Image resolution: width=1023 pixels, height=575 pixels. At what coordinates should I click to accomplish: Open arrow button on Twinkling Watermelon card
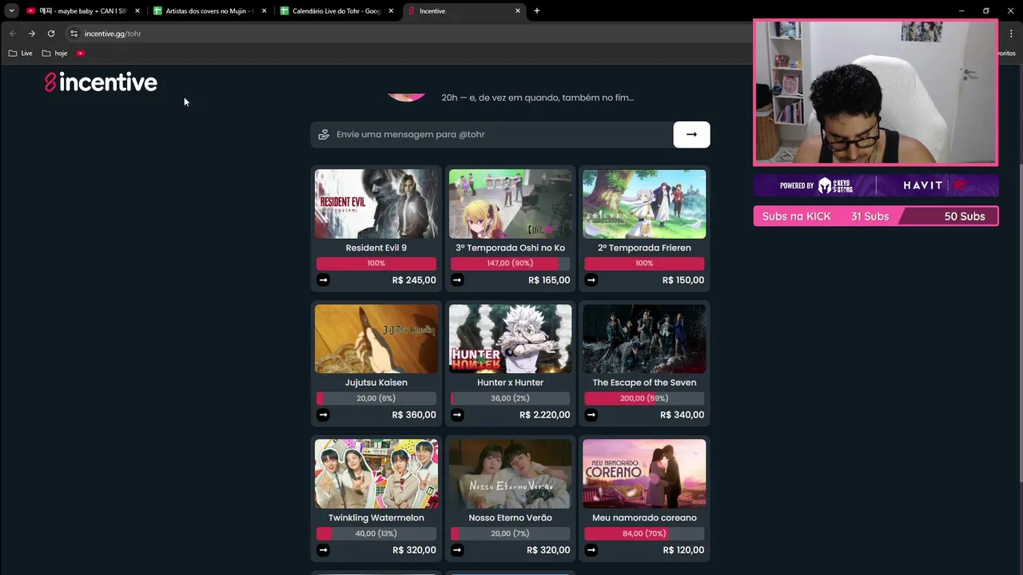pos(323,549)
